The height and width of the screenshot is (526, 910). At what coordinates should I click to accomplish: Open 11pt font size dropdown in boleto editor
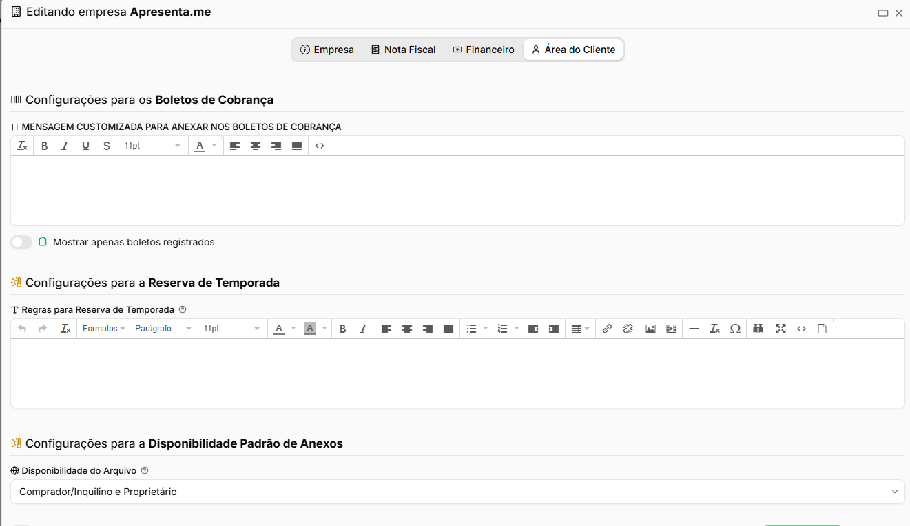pos(152,146)
